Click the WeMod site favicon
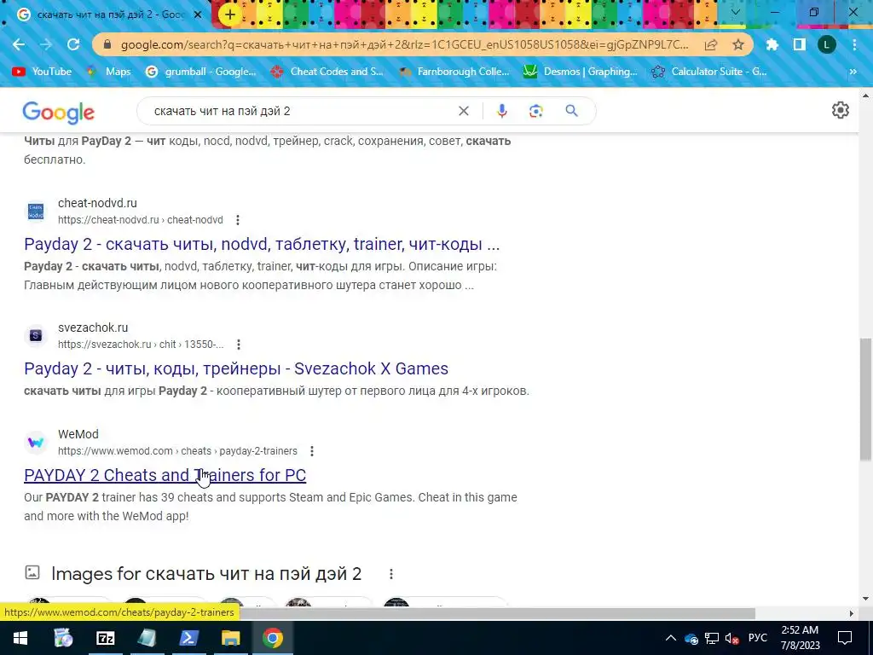 coord(36,443)
